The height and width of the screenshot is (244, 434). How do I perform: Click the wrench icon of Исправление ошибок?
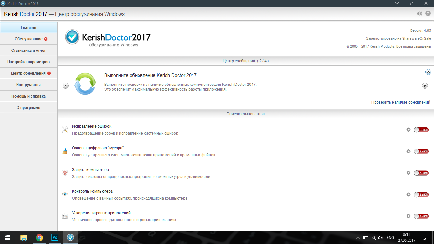pos(65,130)
